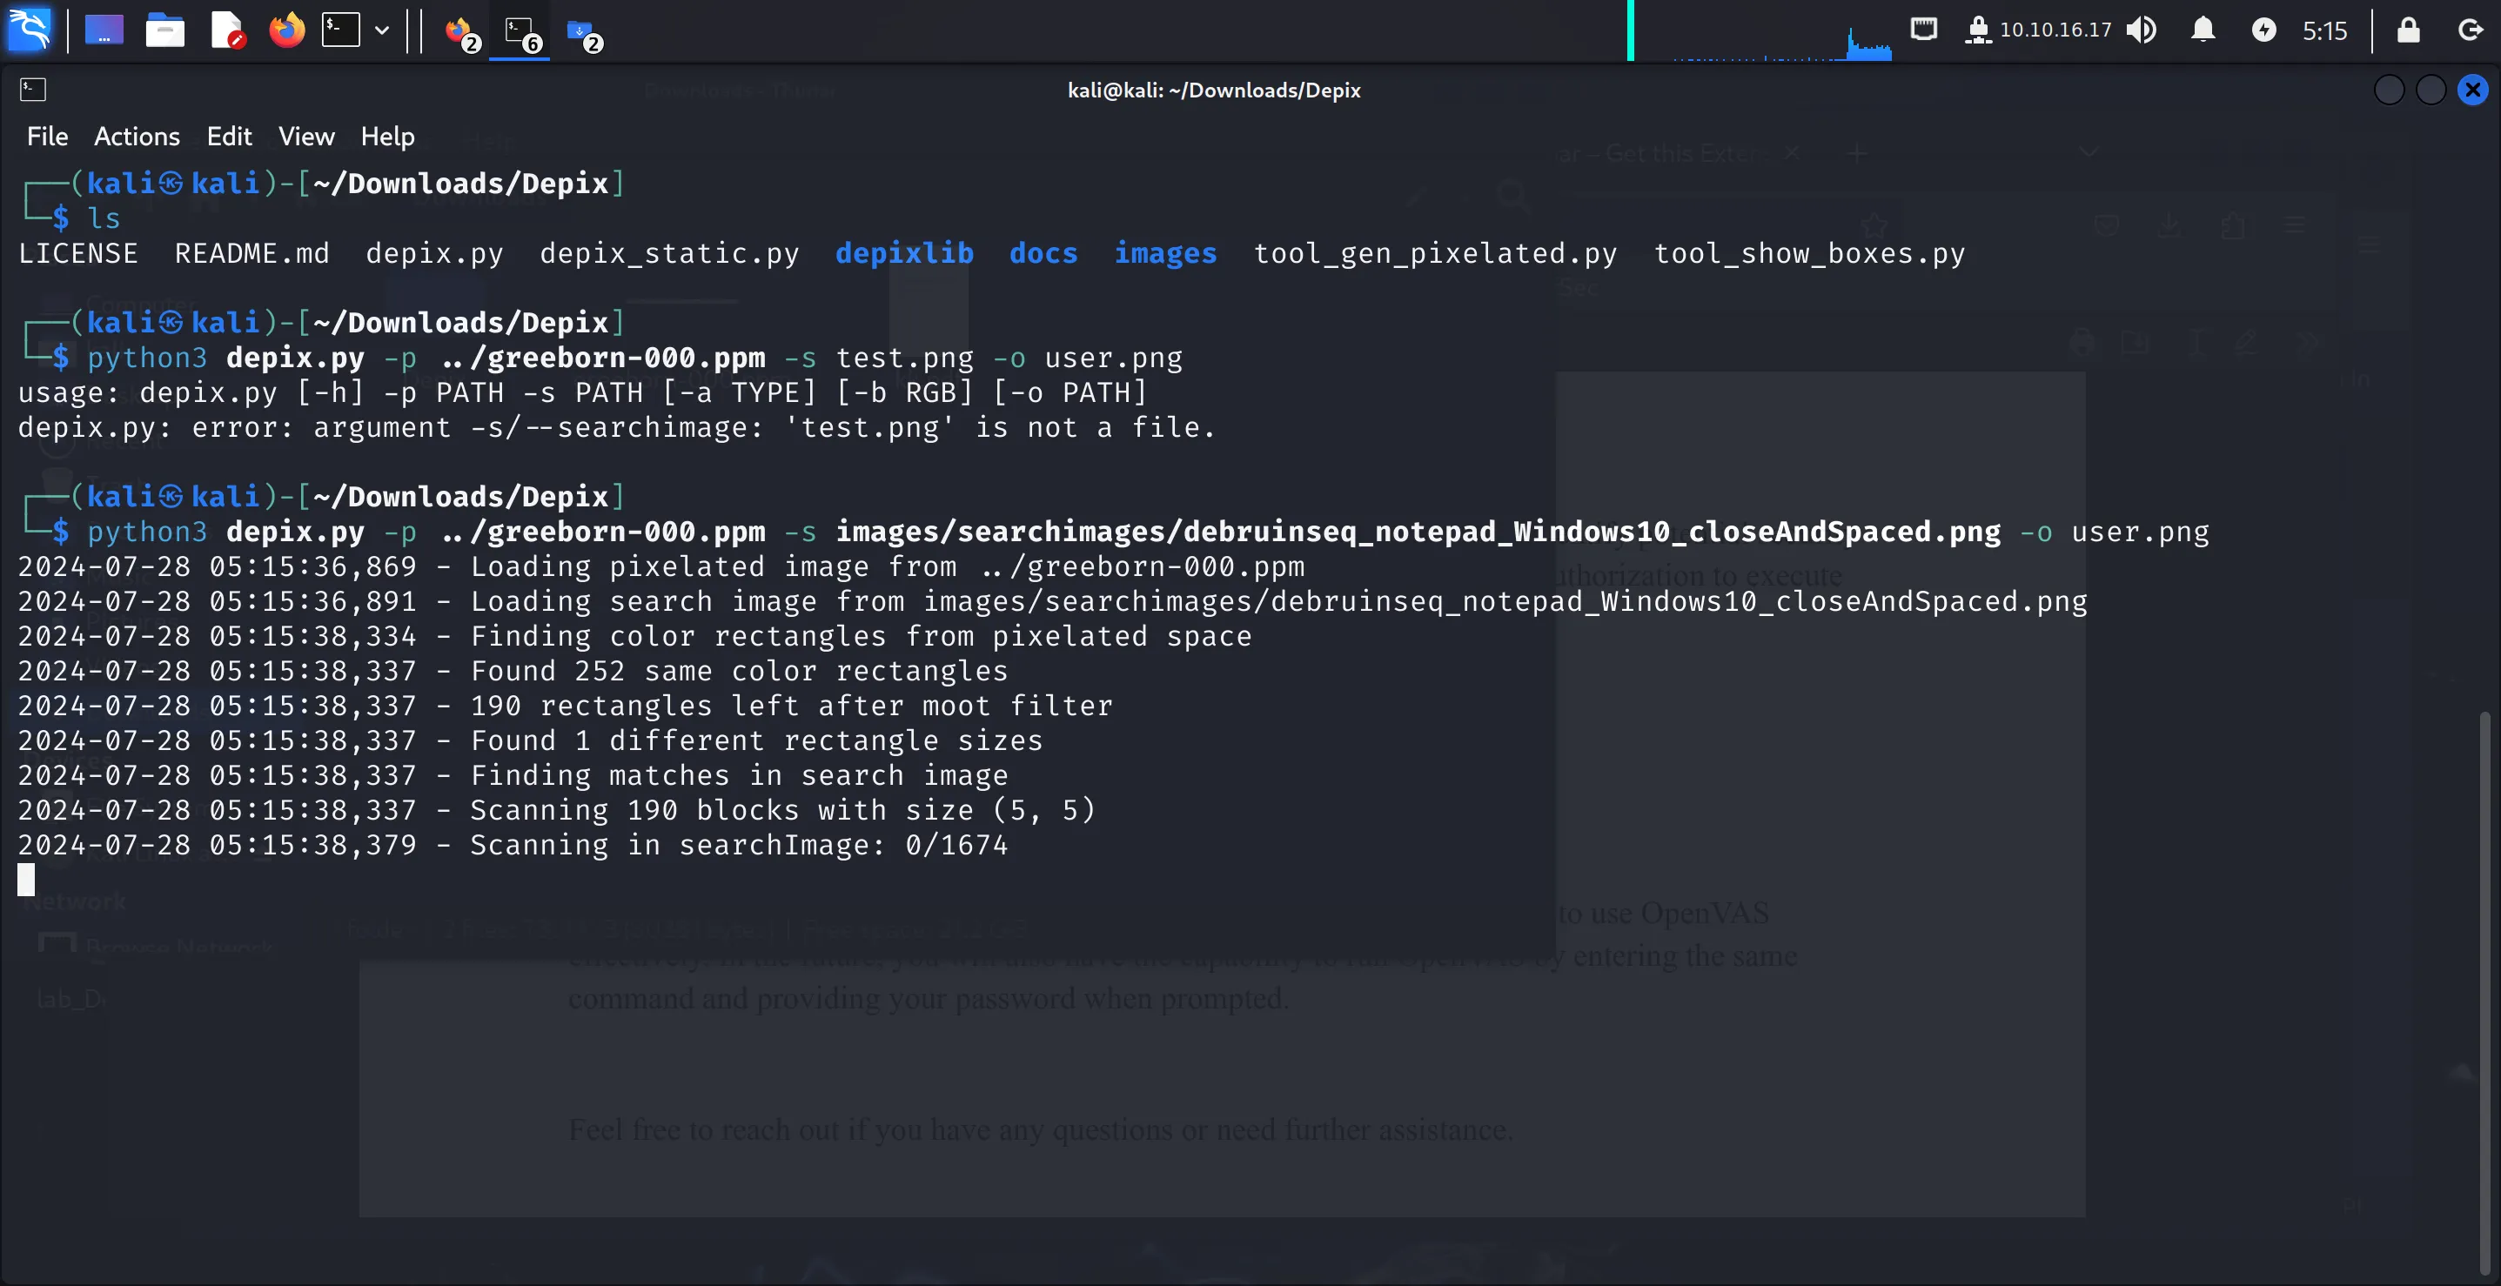The image size is (2501, 1286).
Task: Open the View menu
Action: 307,136
